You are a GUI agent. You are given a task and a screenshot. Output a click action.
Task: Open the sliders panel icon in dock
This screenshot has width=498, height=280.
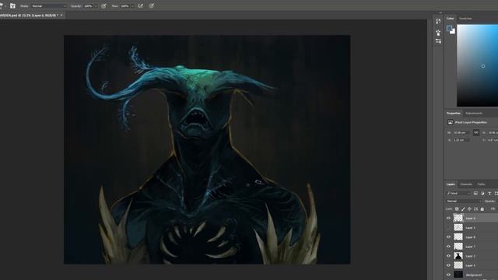click(x=438, y=41)
